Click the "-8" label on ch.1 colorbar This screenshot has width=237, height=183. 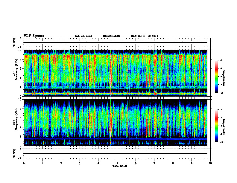pos(221,77)
